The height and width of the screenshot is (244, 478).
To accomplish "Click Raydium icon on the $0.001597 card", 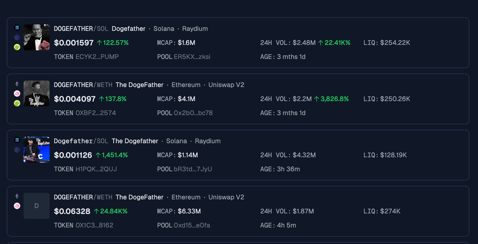I will pyautogui.click(x=17, y=37).
